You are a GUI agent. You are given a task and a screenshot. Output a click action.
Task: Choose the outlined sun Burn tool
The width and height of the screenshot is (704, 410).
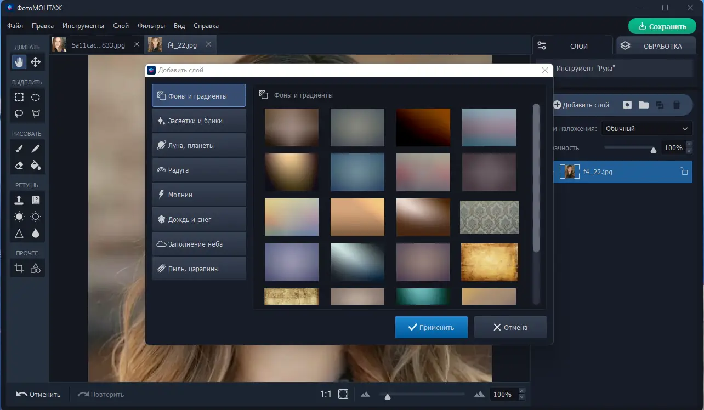click(x=36, y=217)
